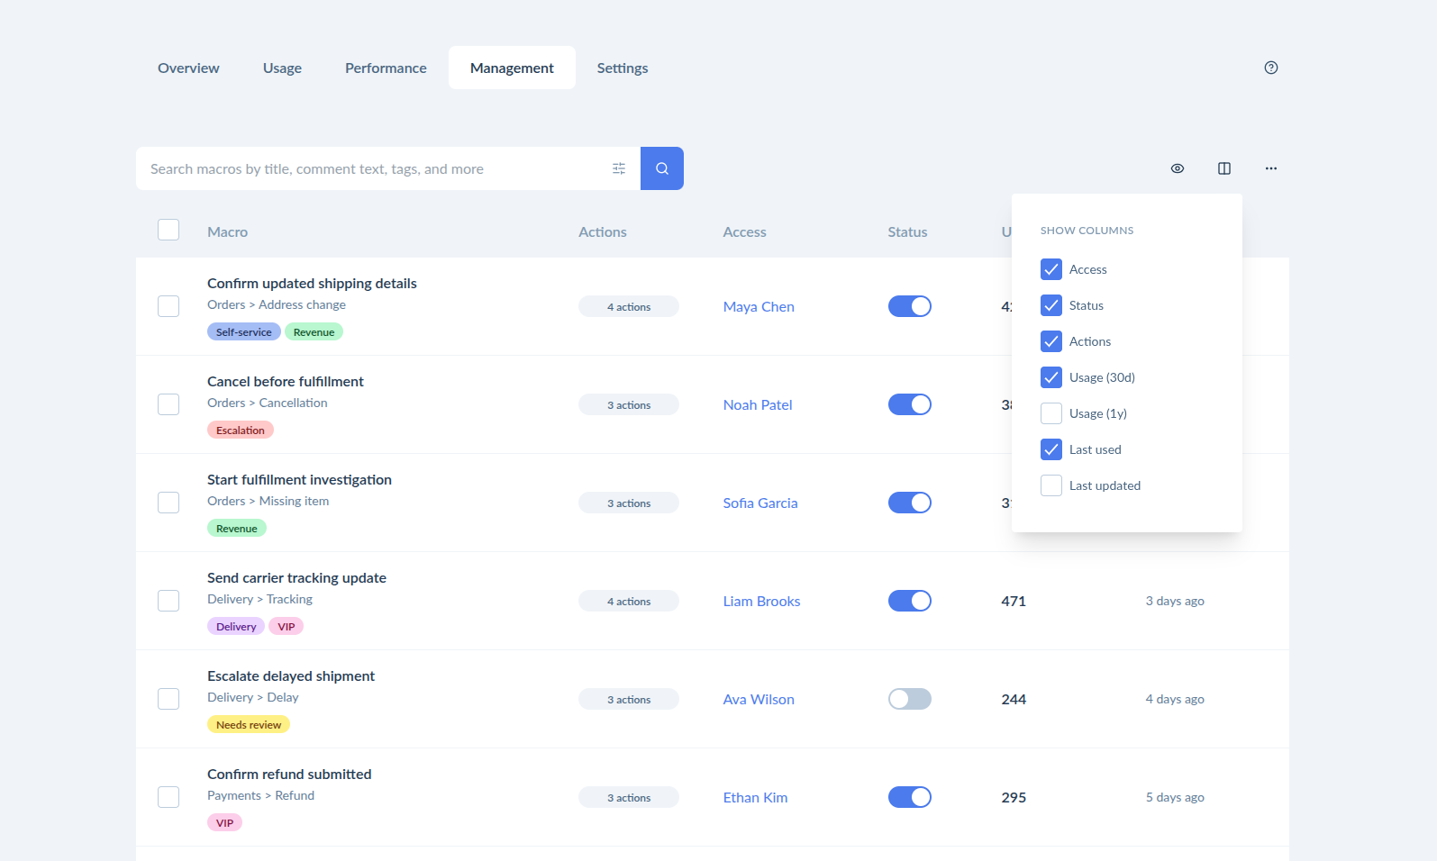Click the Needs review tag
The image size is (1437, 861).
(x=249, y=724)
